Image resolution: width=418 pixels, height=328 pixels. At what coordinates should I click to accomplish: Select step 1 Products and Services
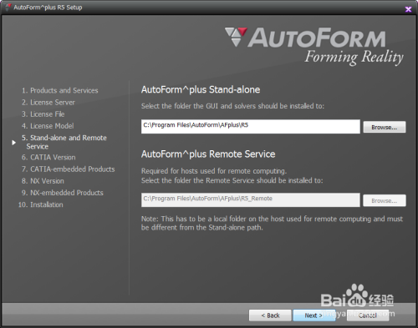pyautogui.click(x=60, y=90)
